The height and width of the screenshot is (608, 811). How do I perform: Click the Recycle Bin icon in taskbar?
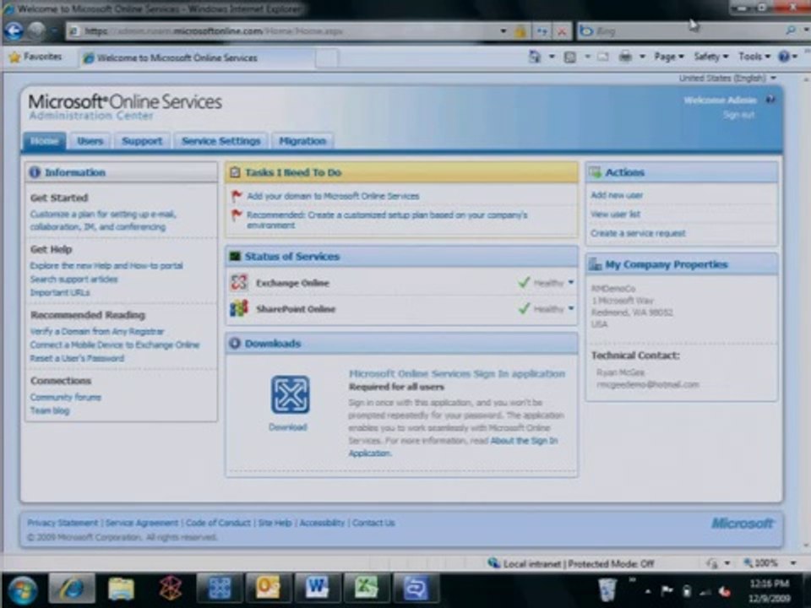tap(607, 590)
